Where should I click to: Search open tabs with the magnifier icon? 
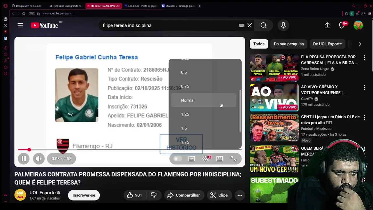click(x=354, y=6)
